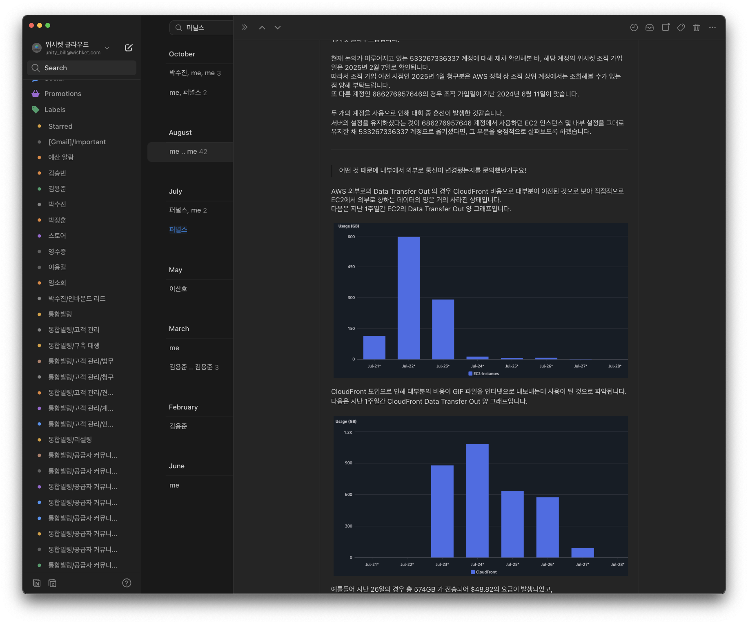Open the 이산호 thread under May
The width and height of the screenshot is (748, 624).
178,289
